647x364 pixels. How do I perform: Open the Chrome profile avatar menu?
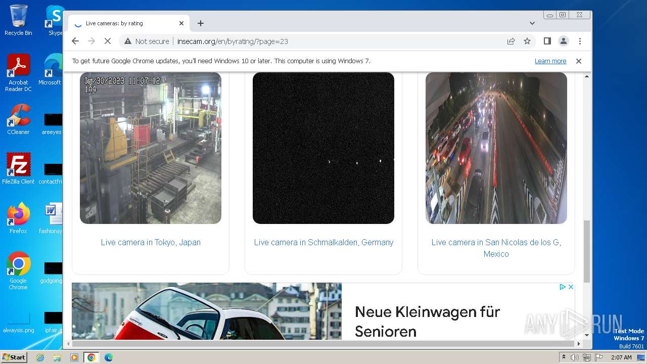pyautogui.click(x=564, y=41)
